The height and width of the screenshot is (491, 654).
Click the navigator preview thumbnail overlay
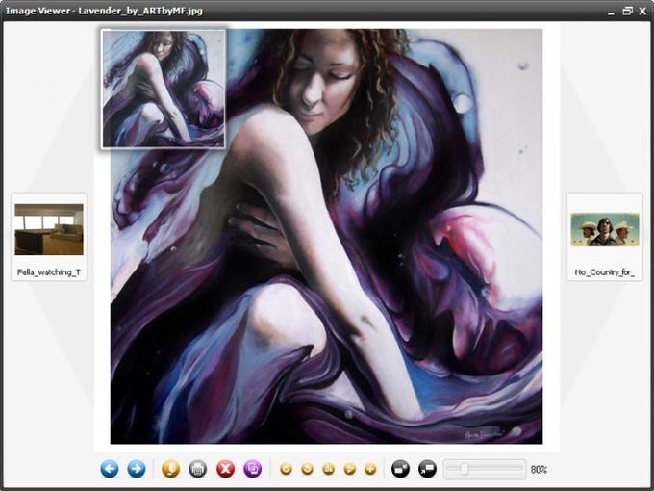(163, 89)
